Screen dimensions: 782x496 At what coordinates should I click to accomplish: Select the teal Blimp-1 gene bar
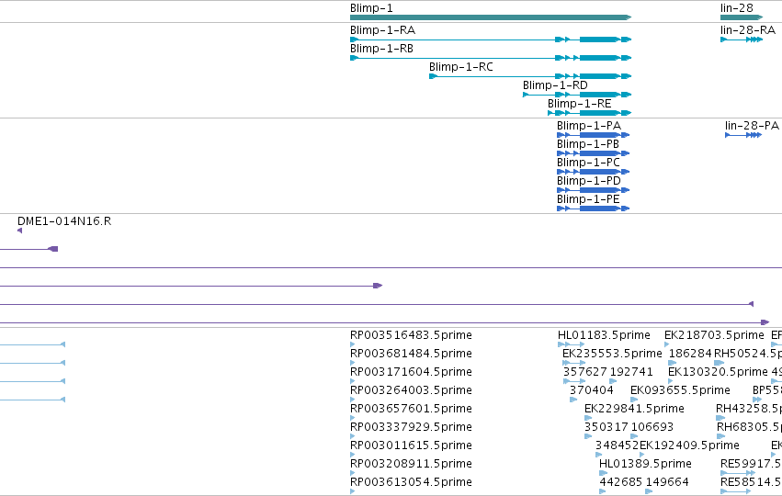coord(491,17)
